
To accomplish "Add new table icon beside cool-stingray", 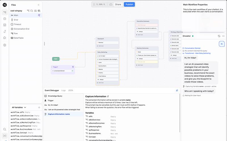I will [x=39, y=11].
